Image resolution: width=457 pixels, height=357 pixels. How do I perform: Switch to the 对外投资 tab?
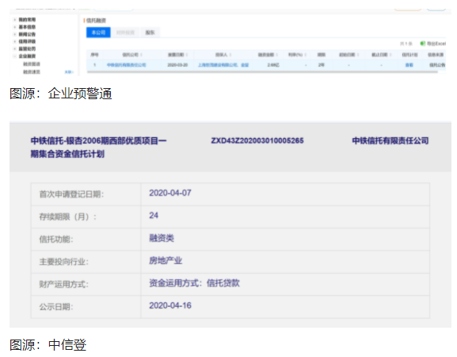[125, 33]
